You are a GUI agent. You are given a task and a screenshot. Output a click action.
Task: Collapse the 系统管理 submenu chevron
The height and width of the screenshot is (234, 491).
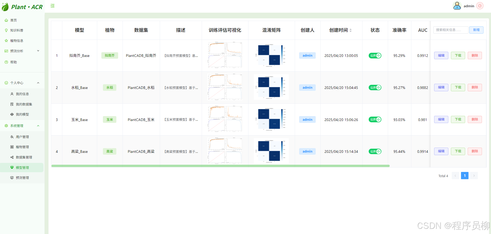pyautogui.click(x=38, y=126)
